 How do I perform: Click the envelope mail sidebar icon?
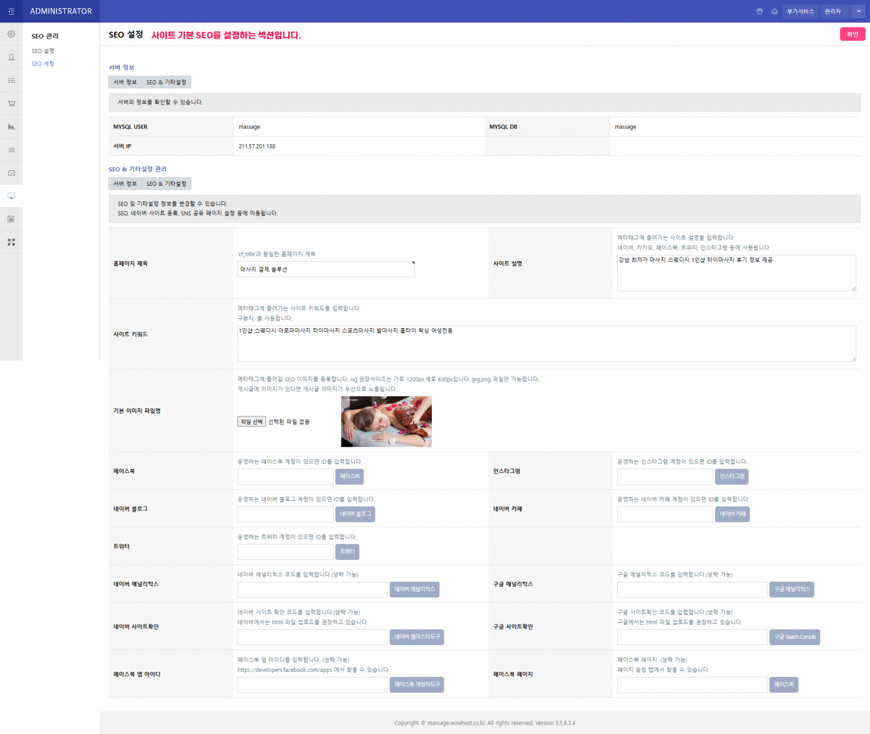pos(11,173)
